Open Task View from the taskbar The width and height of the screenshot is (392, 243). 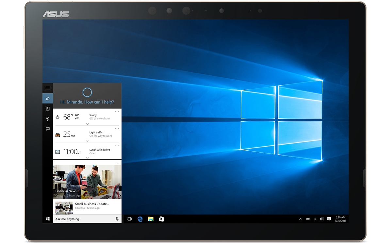(x=129, y=219)
